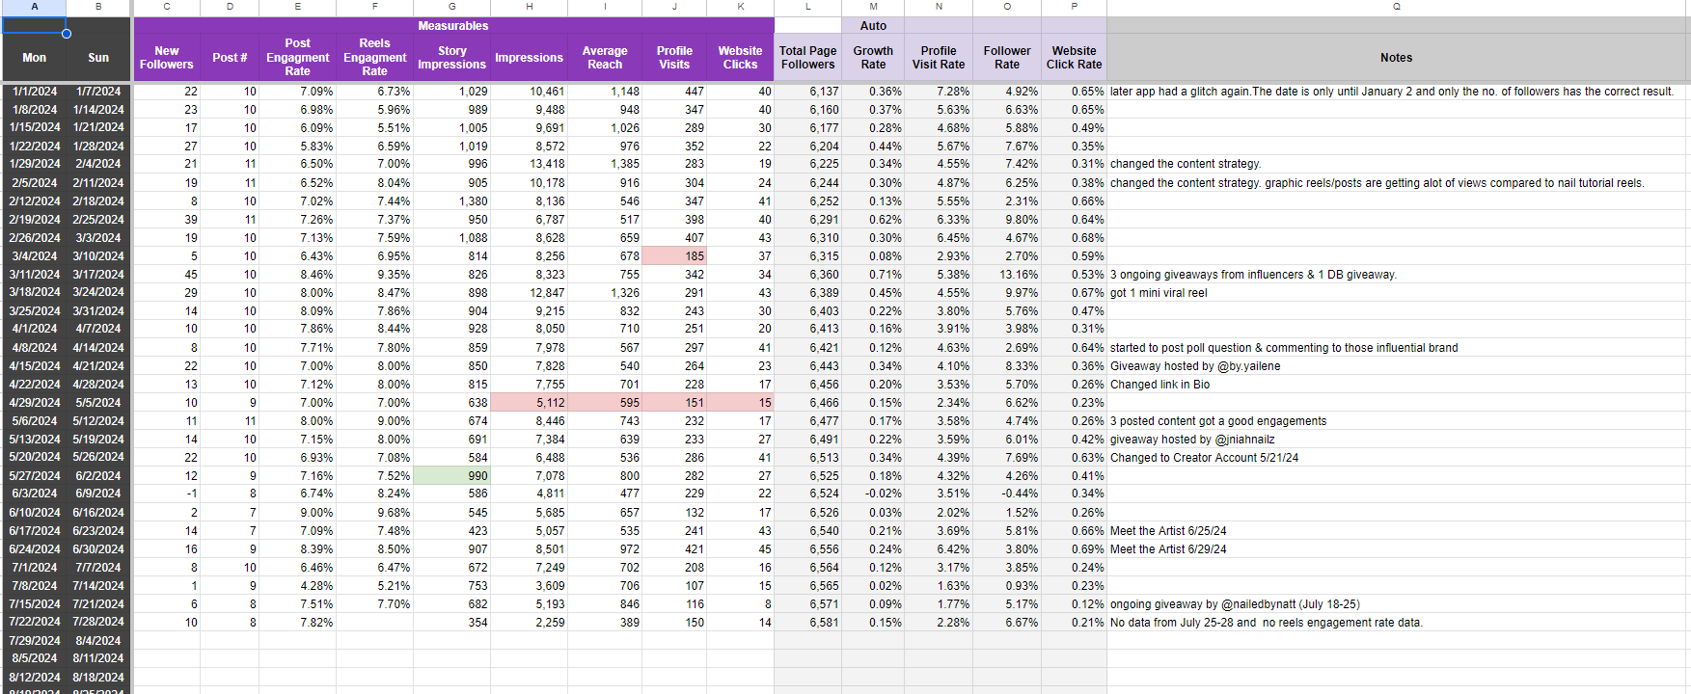Select the 13.16% Follower Rate cell
Screen dimensions: 1691x694
point(1007,275)
